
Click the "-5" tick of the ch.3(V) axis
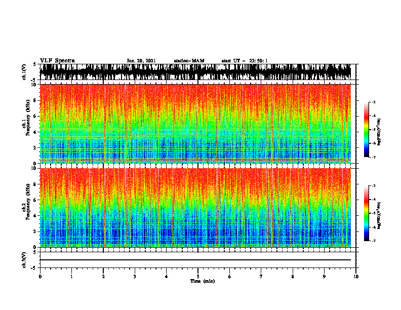[33, 268]
